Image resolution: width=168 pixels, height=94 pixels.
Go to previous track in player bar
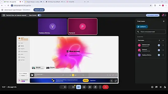(70, 75)
